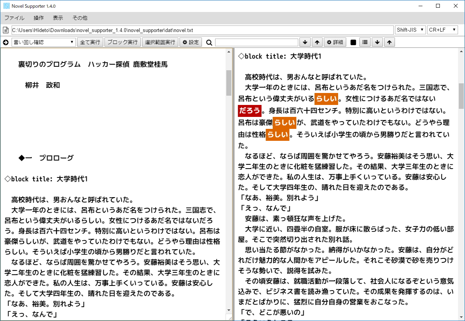Open the CR+LF line-ending dropdown

pyautogui.click(x=442, y=29)
